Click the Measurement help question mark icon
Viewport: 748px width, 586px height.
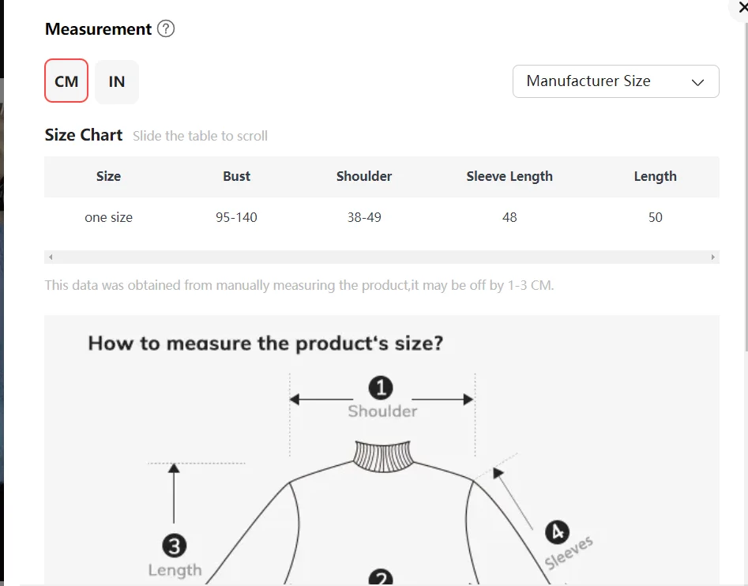166,29
